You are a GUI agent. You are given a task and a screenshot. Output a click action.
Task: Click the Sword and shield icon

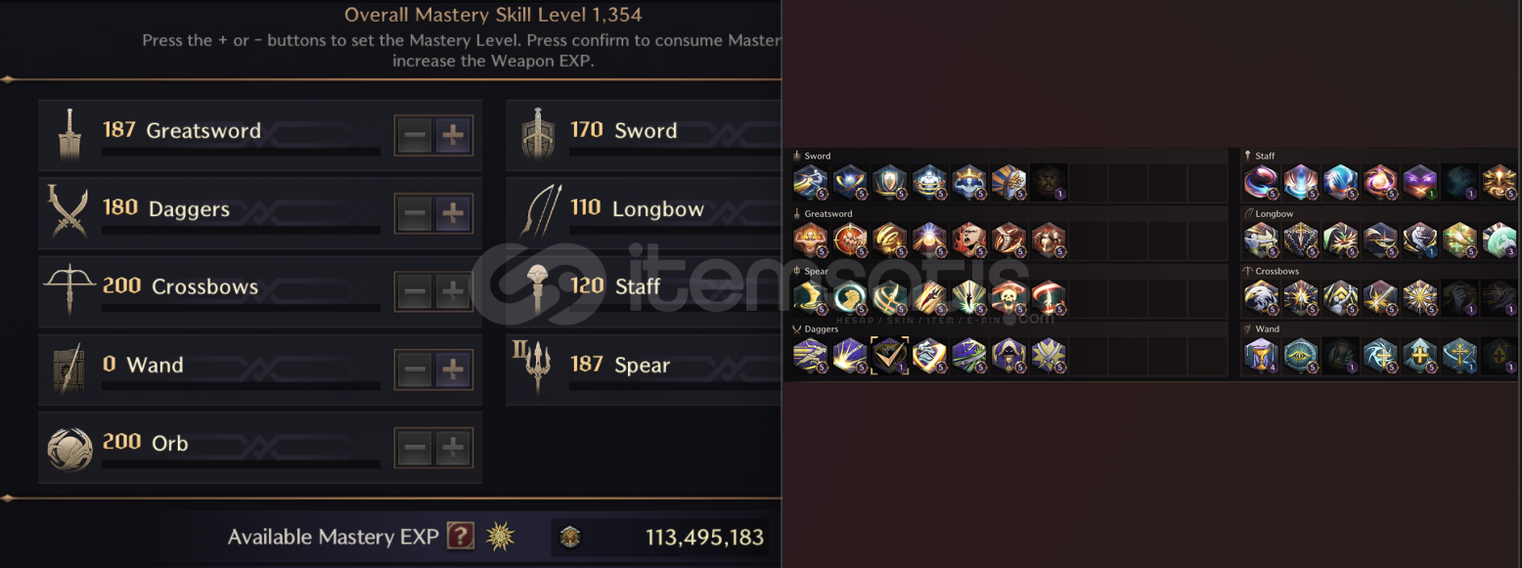pyautogui.click(x=538, y=134)
